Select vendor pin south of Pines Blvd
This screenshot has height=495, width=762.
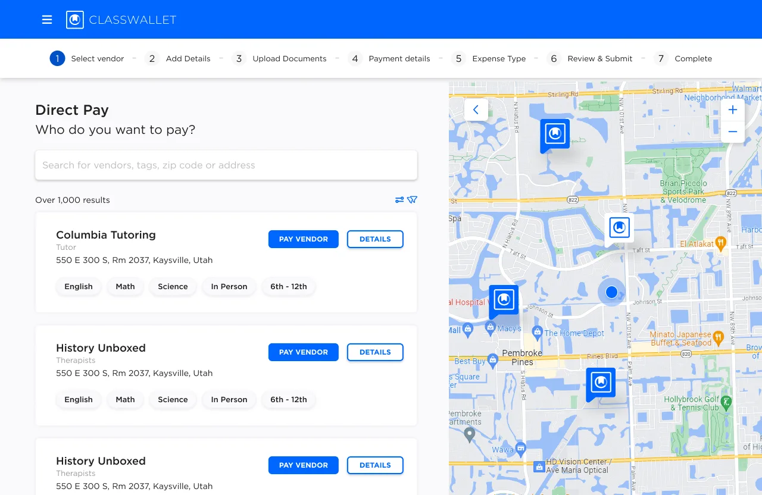601,384
